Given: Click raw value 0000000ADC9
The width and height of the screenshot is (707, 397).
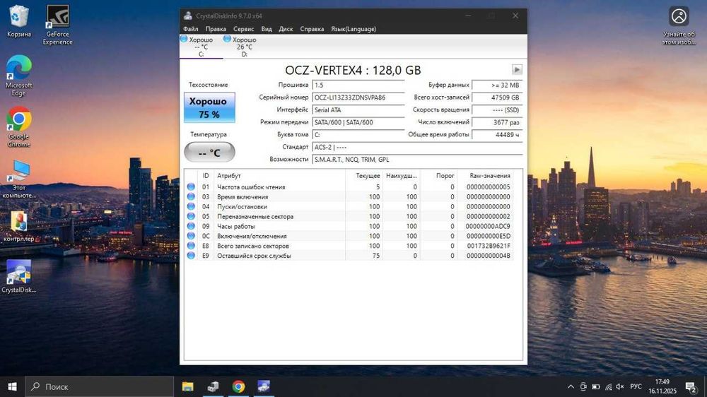Looking at the screenshot, I should 488,226.
